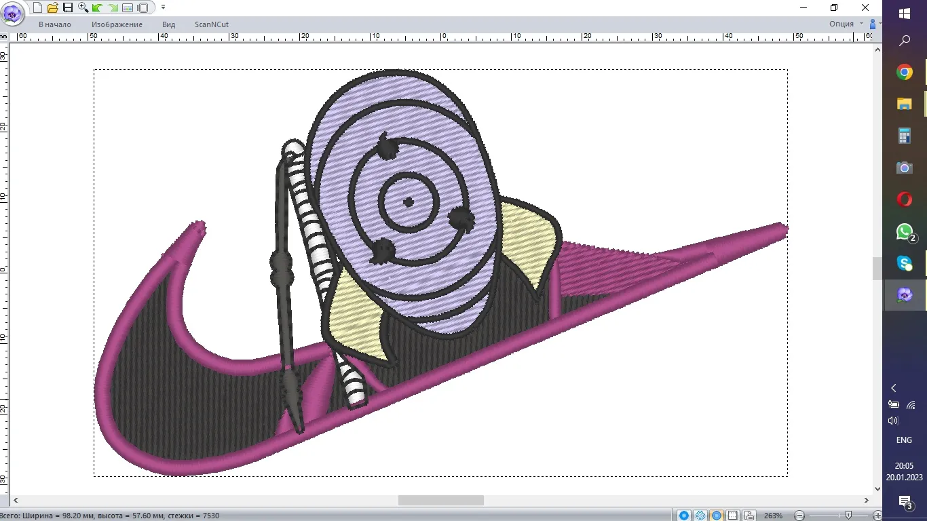This screenshot has height=521, width=927.
Task: Open File Explorer from the taskbar
Action: click(x=905, y=104)
